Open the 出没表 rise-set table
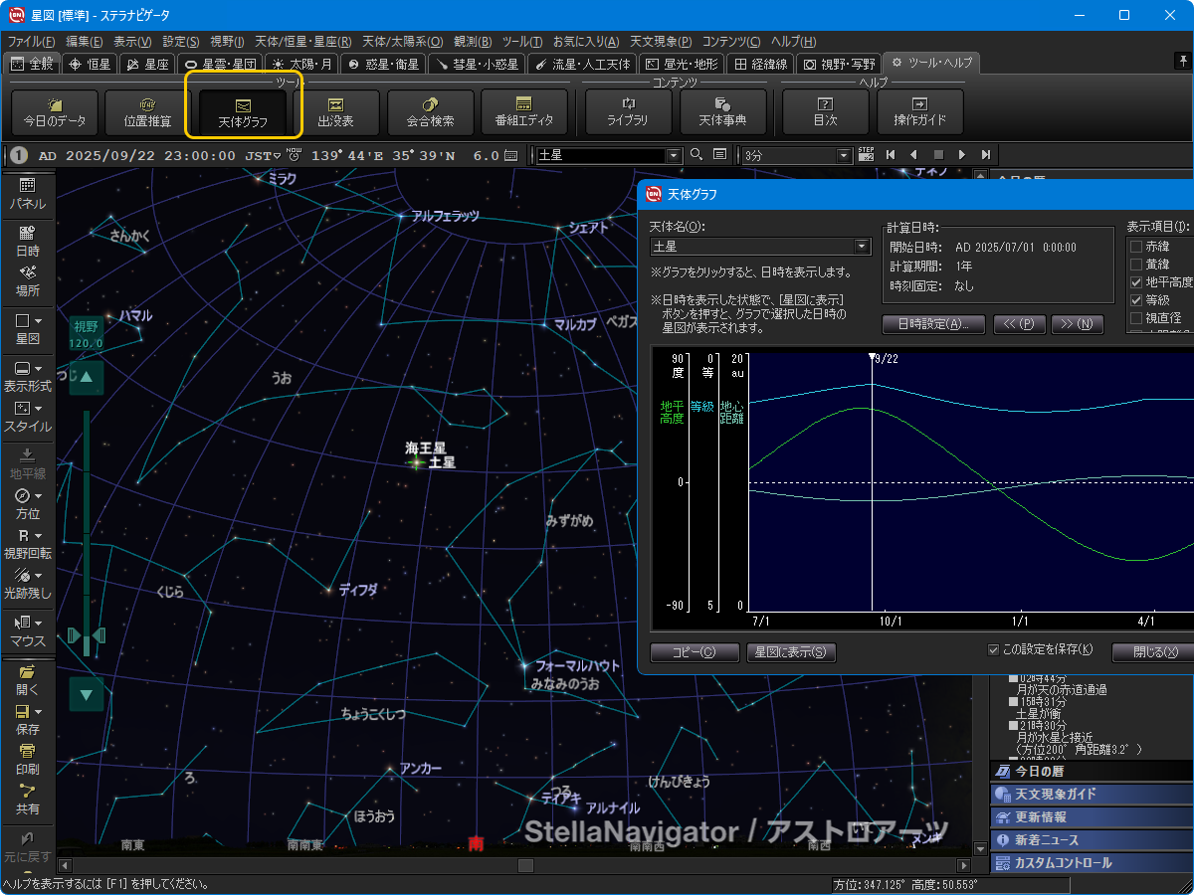This screenshot has height=895, width=1194. tap(335, 112)
